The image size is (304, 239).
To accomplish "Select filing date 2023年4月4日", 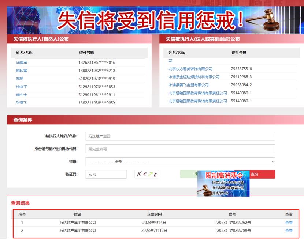I will click(x=154, y=223).
